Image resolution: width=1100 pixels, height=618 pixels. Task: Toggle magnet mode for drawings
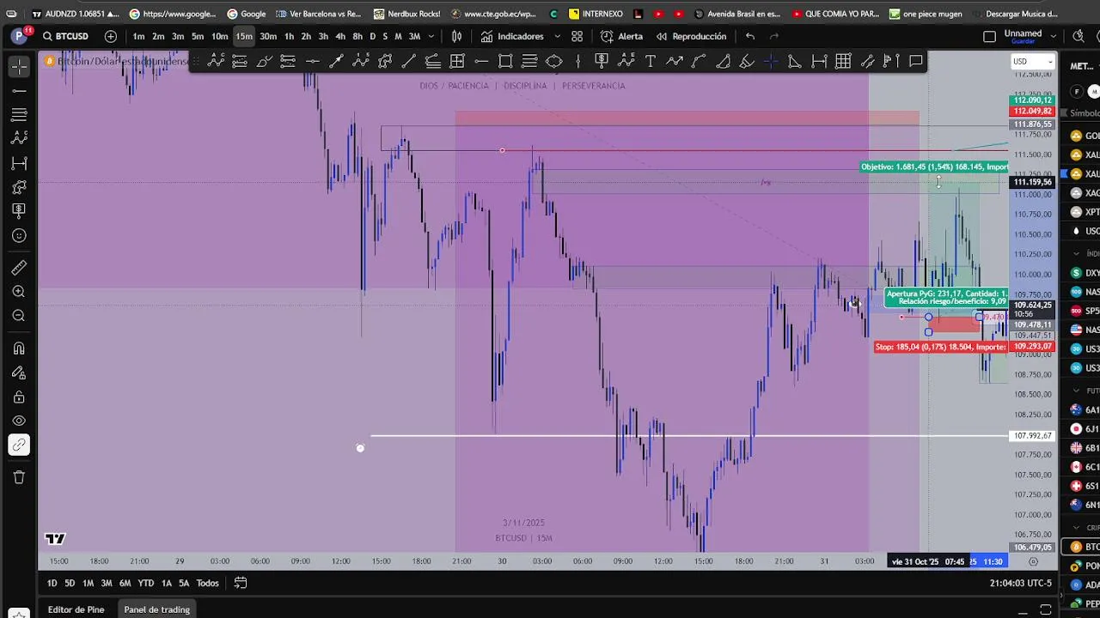pos(19,348)
